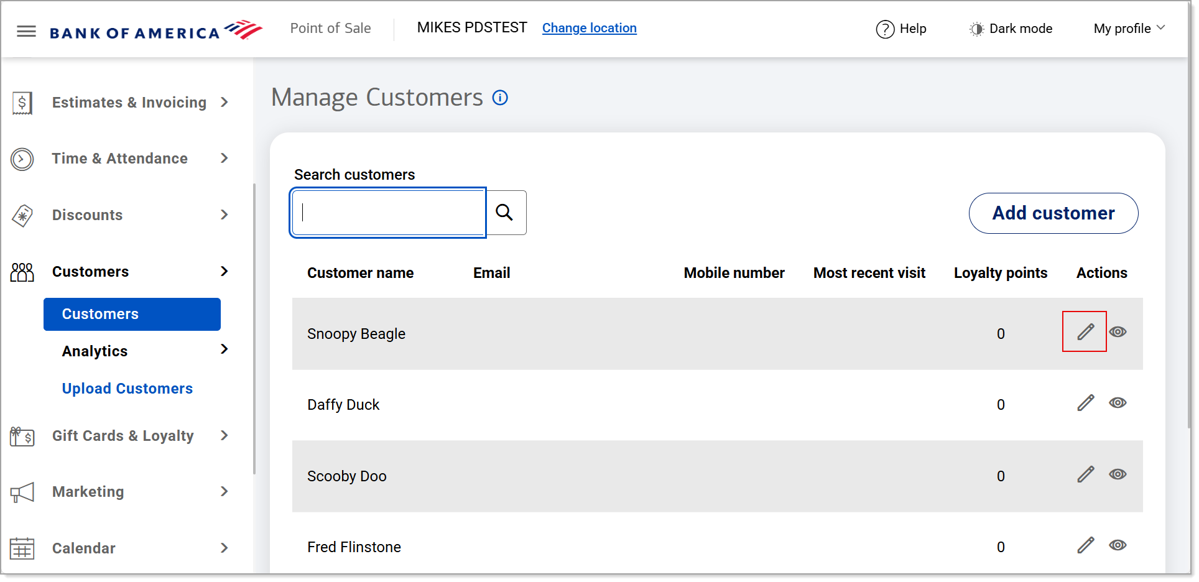Open the Marketing menu item
This screenshot has width=1199, height=582.
coord(88,492)
